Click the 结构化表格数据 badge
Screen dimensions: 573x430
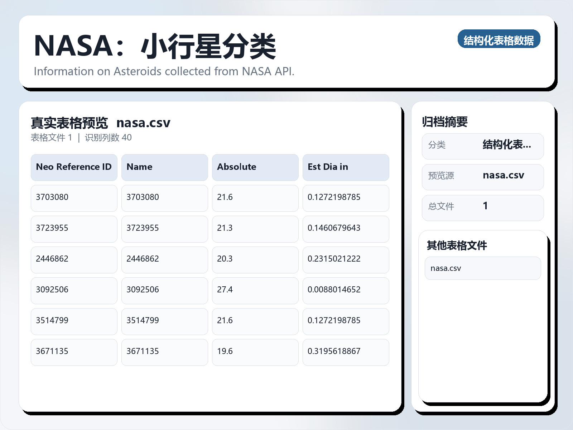pyautogui.click(x=499, y=40)
